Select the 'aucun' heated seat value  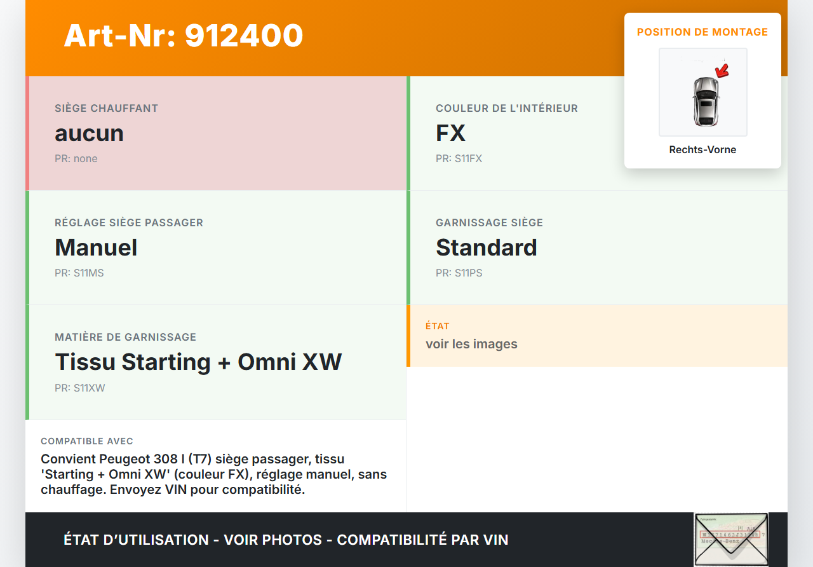89,133
